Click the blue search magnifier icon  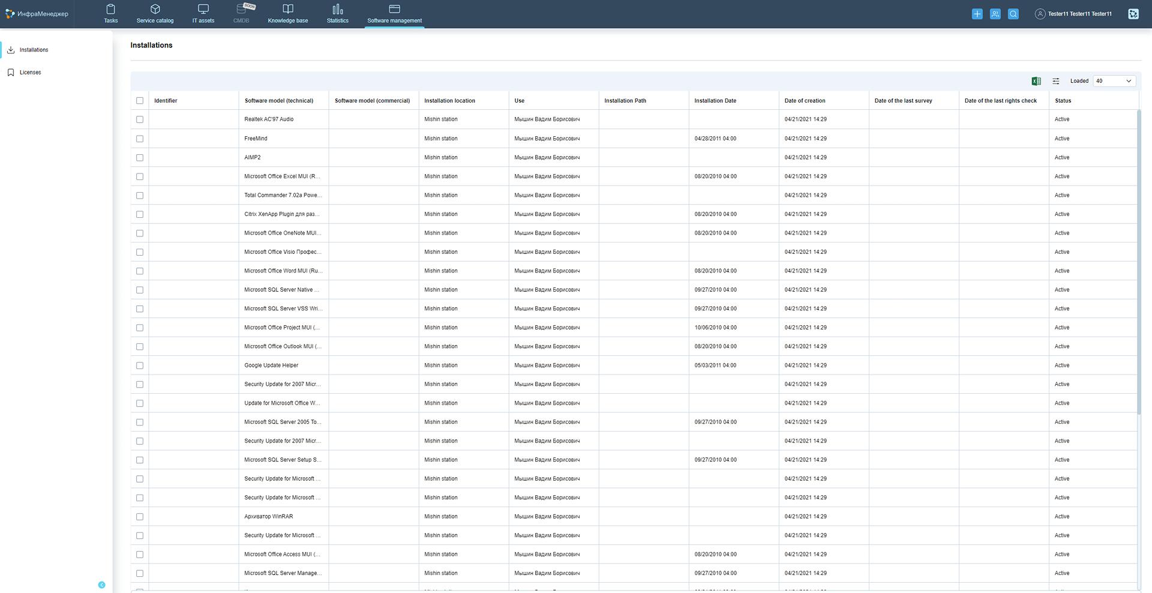click(1013, 14)
